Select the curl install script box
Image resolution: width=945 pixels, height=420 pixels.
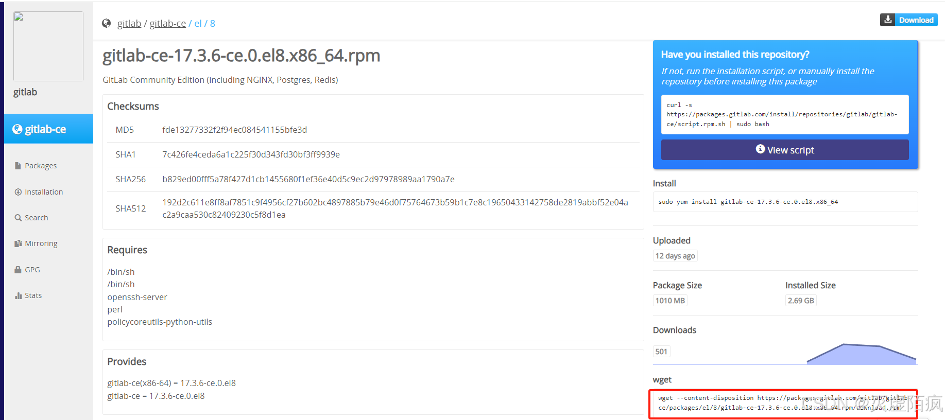tap(785, 114)
